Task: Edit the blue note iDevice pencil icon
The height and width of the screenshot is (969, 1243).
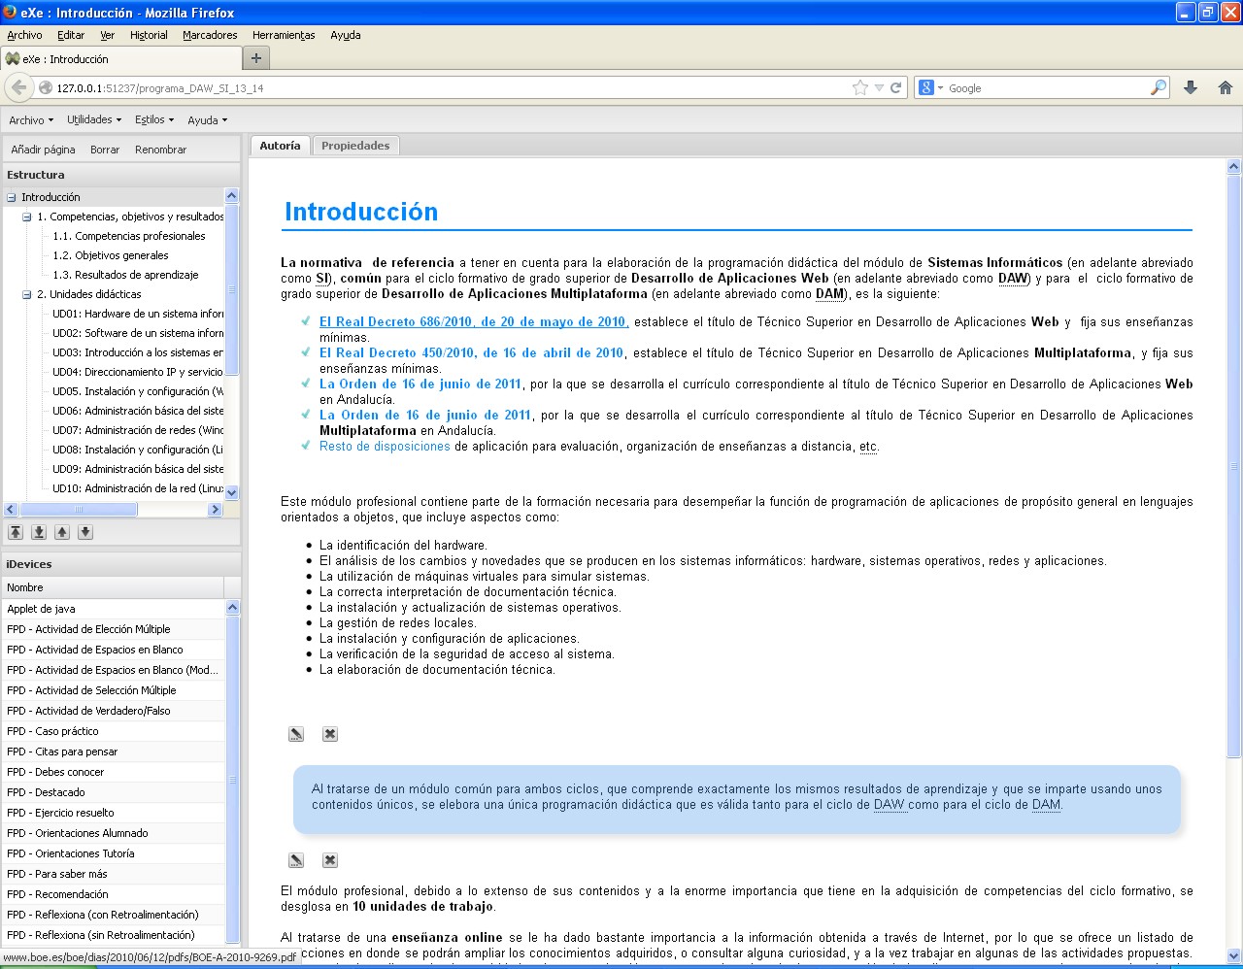Action: pos(296,860)
